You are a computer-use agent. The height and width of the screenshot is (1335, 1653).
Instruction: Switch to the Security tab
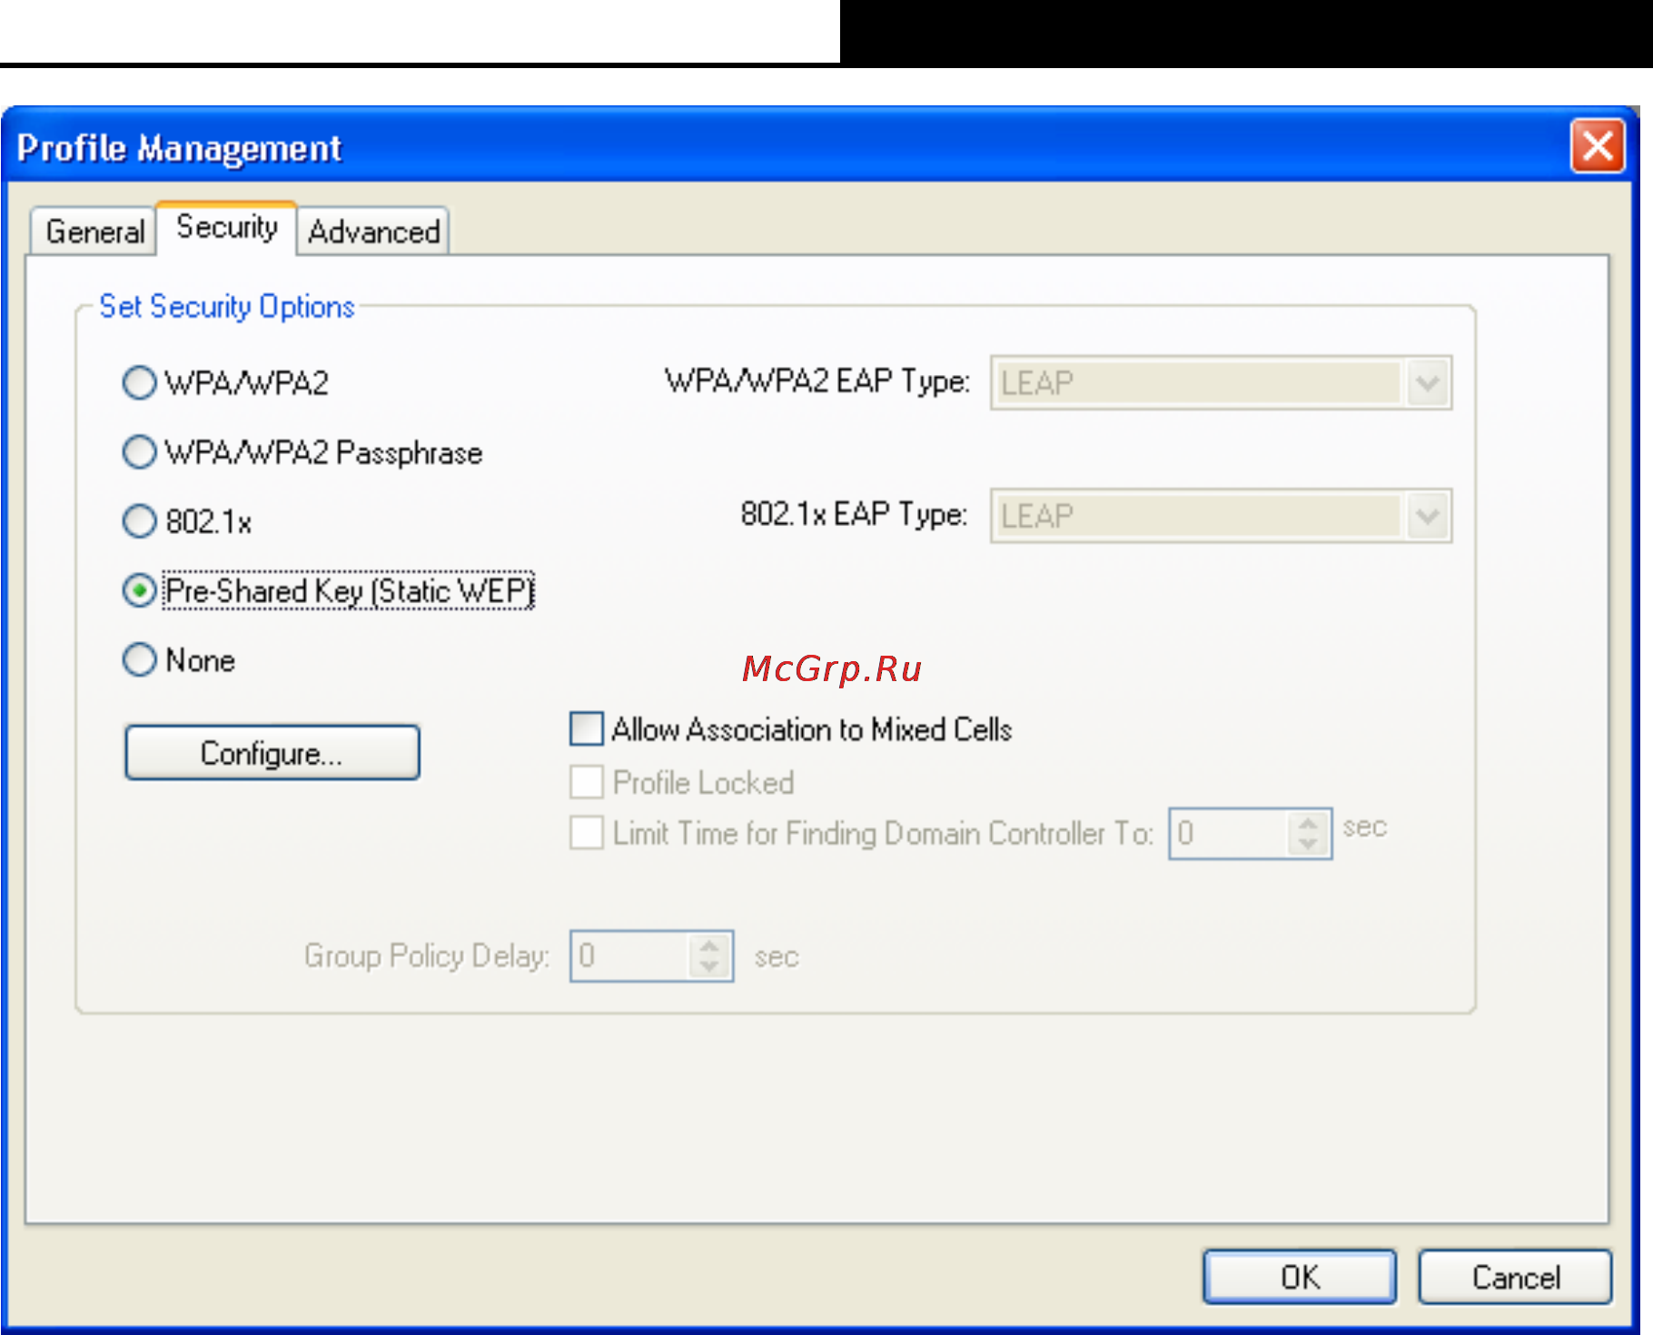tap(227, 227)
